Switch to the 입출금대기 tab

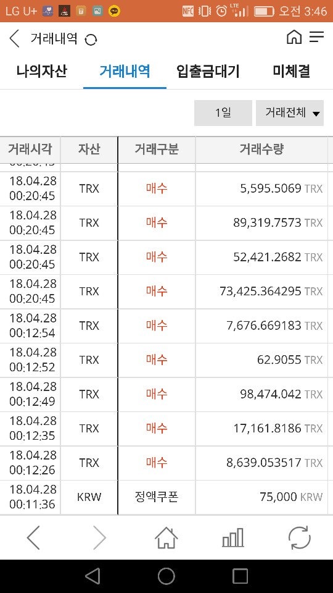coord(208,70)
